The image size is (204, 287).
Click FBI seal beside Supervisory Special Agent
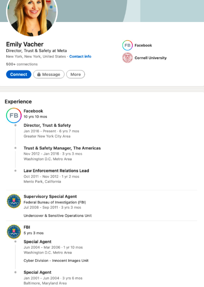click(14, 201)
